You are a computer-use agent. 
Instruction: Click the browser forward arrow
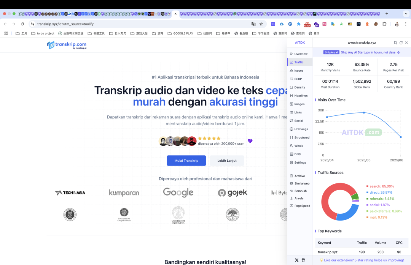coord(14,24)
